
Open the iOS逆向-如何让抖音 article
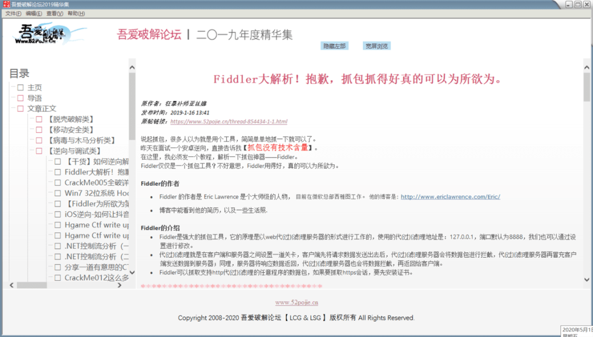tap(97, 214)
